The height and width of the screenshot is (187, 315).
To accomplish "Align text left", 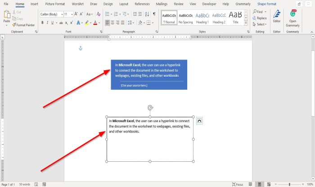I will 108,23.
